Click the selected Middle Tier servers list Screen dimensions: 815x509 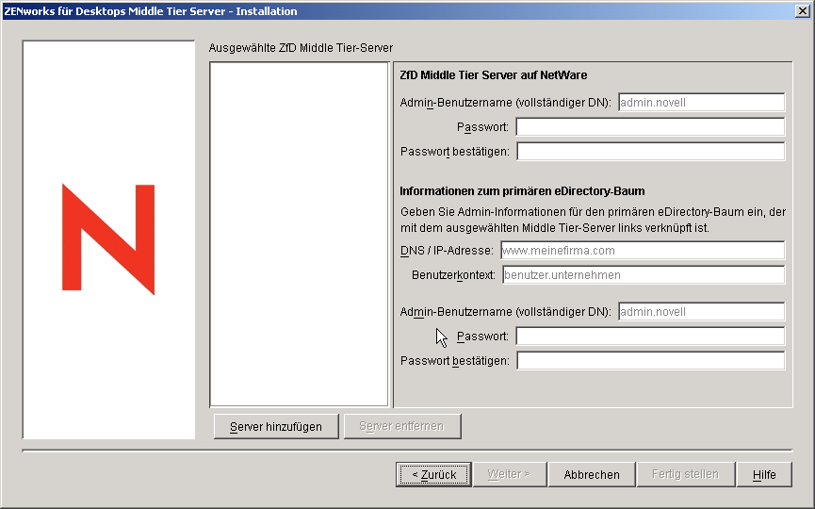point(299,234)
